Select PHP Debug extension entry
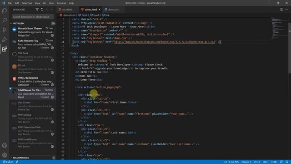 [x=33, y=118]
